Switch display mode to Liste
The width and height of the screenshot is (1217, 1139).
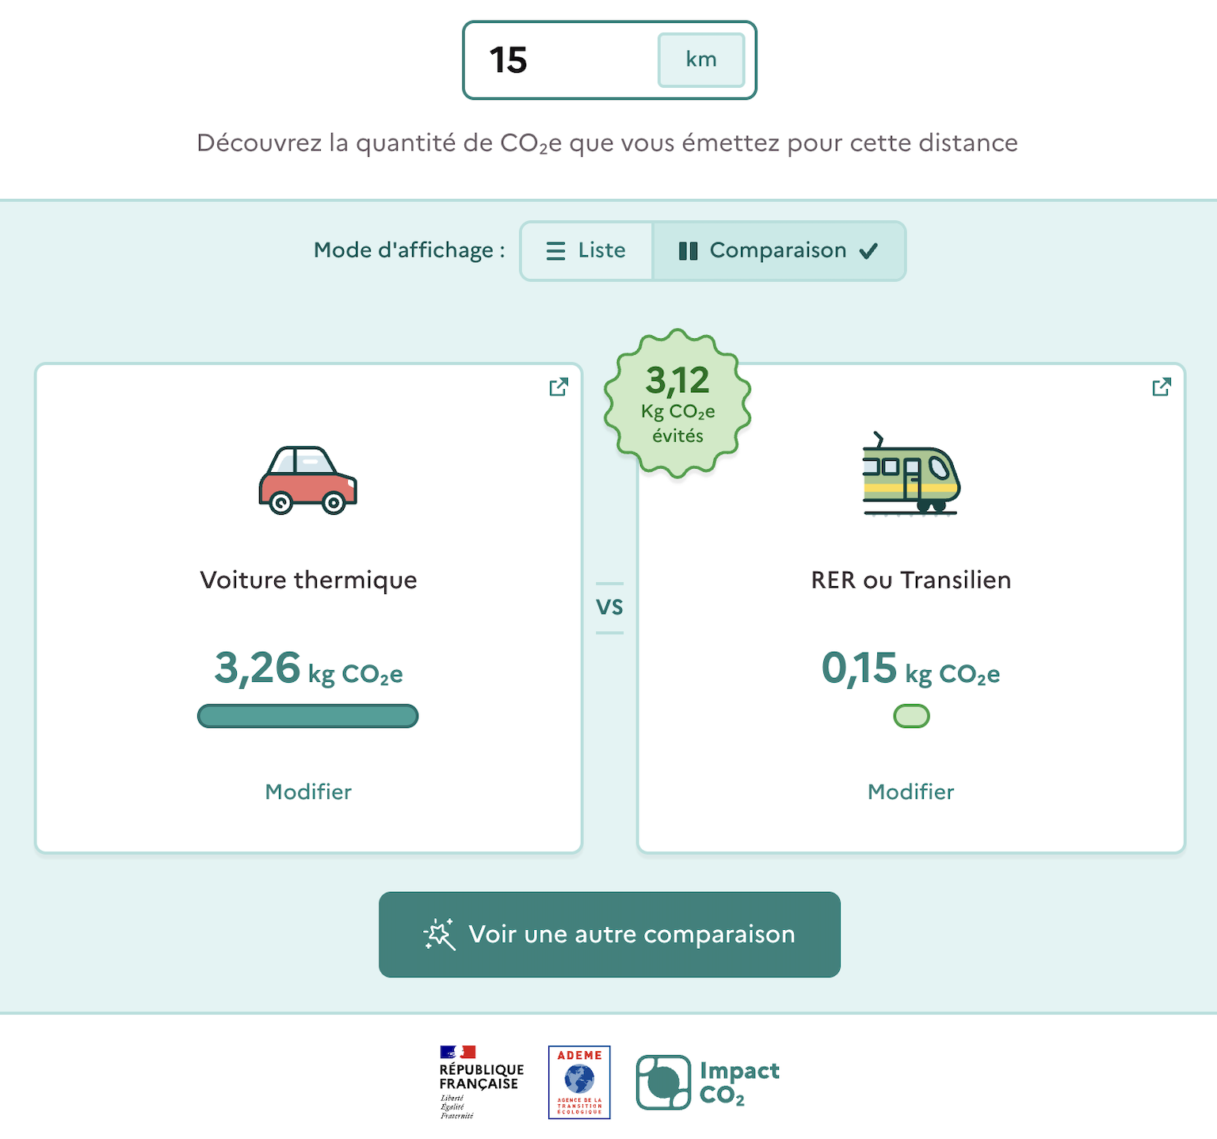click(x=586, y=250)
